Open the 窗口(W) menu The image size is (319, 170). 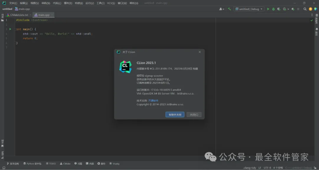pos(122,3)
